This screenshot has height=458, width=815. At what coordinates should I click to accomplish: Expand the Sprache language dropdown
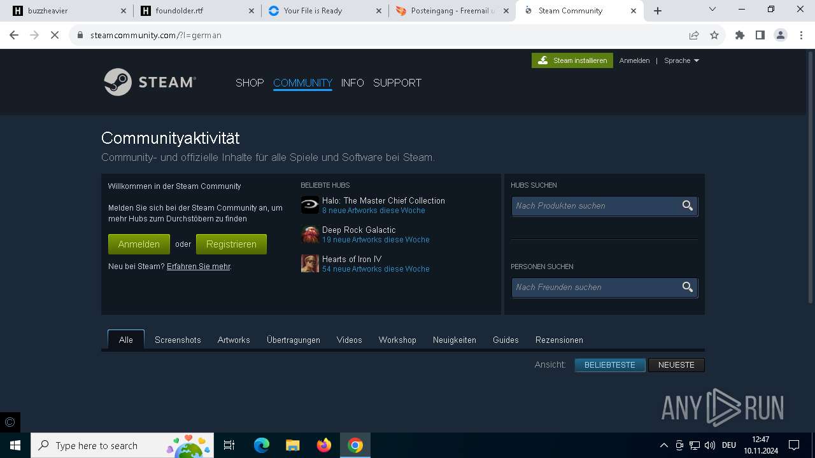[x=681, y=60]
